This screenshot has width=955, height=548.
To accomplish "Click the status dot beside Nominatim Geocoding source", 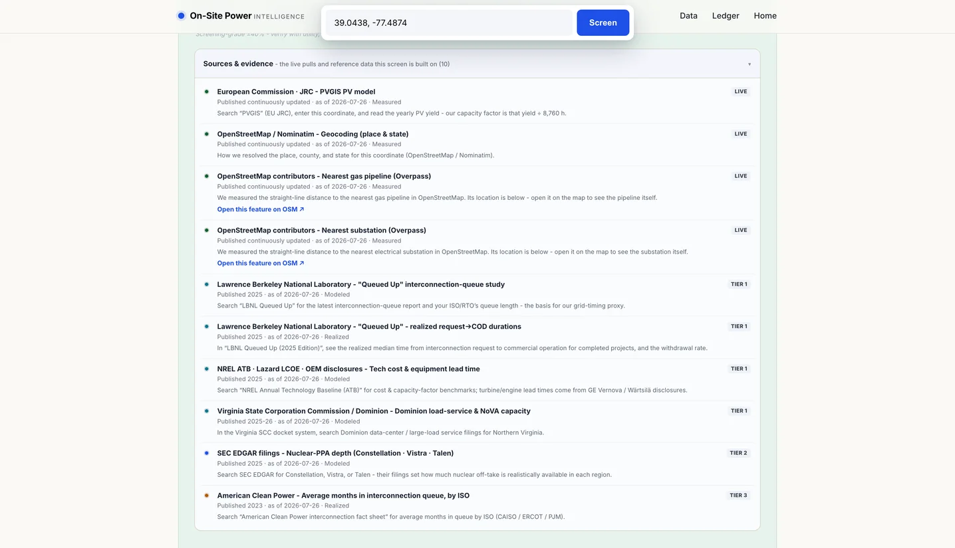I will click(207, 134).
